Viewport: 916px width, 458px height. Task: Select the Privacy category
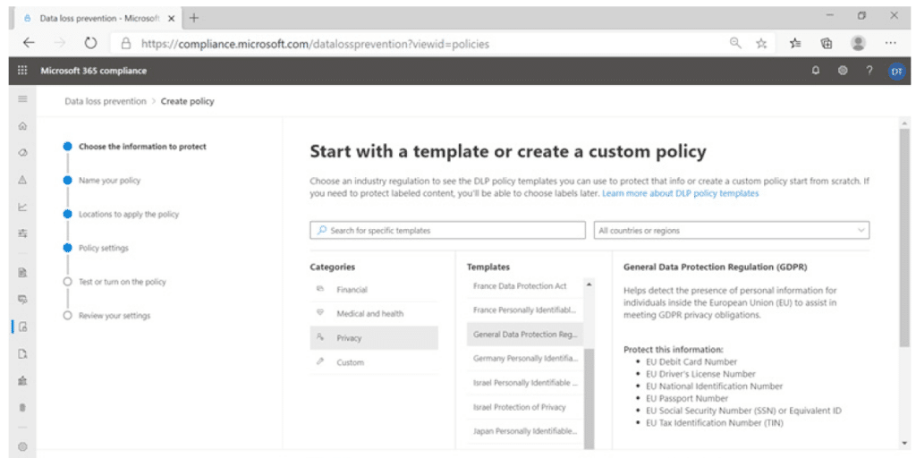pos(374,337)
